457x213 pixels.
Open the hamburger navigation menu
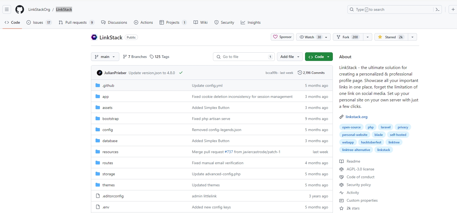click(x=7, y=9)
